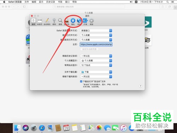Open the 'Remove history items' dropdown (一年以后)
Viewport: 177px width, 133px height.
point(96,56)
